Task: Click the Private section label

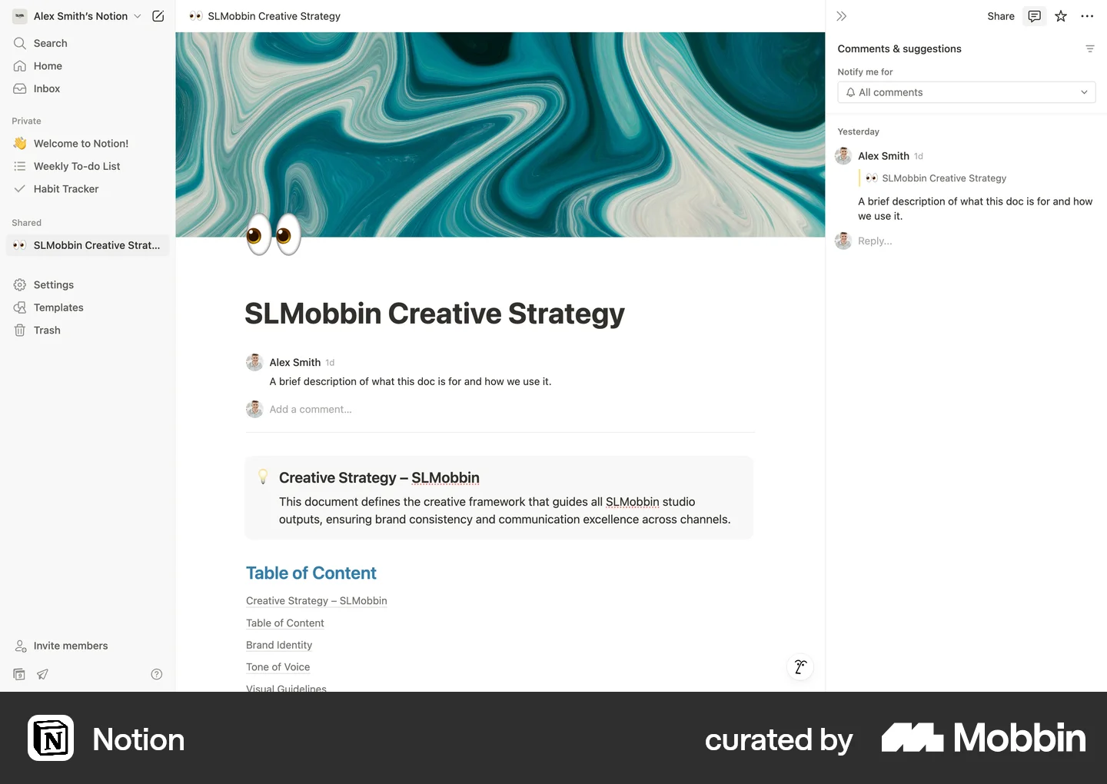Action: pos(27,121)
